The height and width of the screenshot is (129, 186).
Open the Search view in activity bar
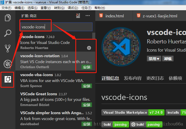[8, 33]
